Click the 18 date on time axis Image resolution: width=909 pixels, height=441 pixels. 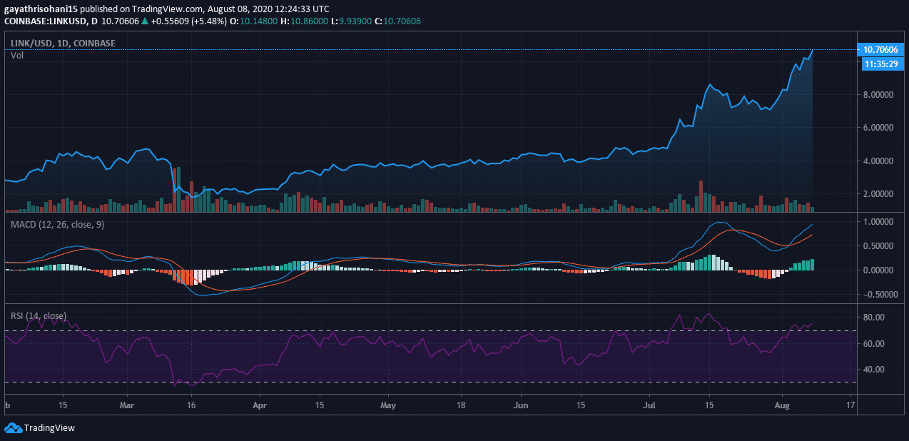(461, 405)
